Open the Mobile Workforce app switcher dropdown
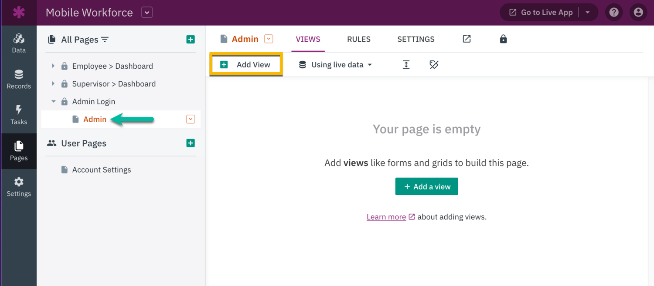 tap(147, 12)
